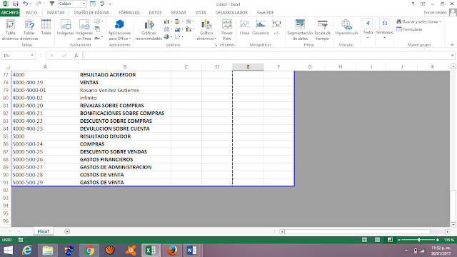Open Firefox from the taskbar
457x257 pixels.
172,251
